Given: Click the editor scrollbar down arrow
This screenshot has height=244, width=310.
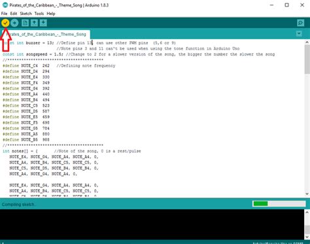Looking at the screenshot, I should coord(307,194).
